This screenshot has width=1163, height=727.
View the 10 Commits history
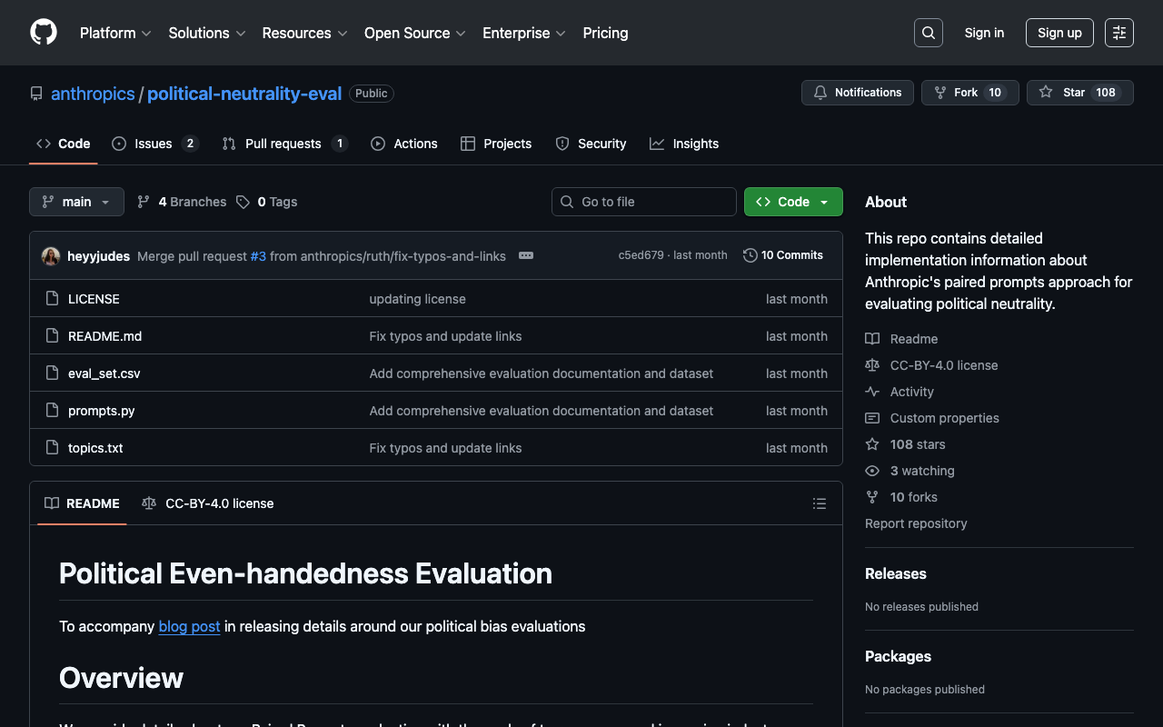pyautogui.click(x=782, y=255)
